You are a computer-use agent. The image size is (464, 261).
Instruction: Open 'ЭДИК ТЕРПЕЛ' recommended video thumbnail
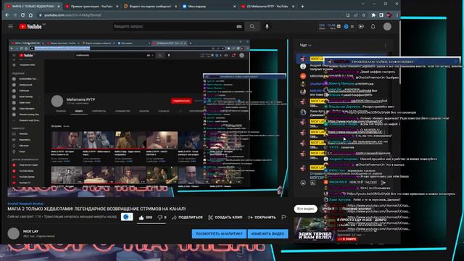(314, 230)
